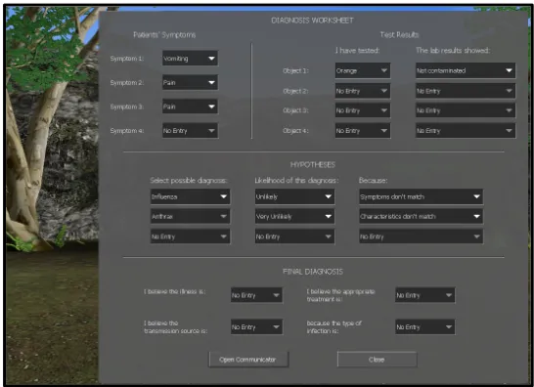Screen dimensions: 534x387
Task: Open the Object 2 tested item dropdown
Action: click(363, 91)
